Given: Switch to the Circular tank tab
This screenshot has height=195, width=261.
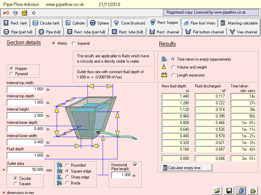Looking at the screenshot, I should point(46,23).
